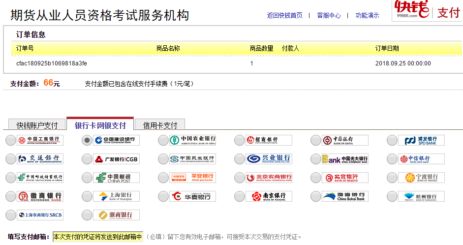Pick the 华夏银行 radio button
The image size is (463, 245).
click(x=163, y=196)
